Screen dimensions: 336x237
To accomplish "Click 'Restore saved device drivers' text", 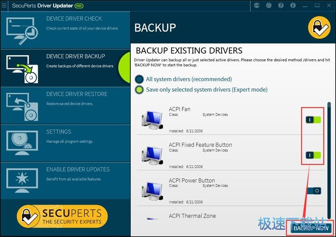I will [x=69, y=104].
